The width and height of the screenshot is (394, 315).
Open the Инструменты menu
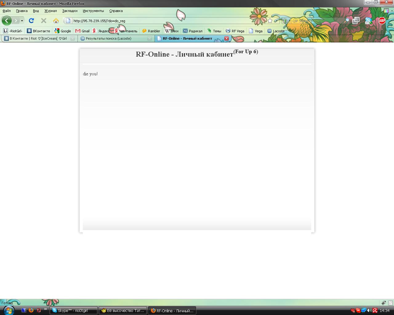93,11
